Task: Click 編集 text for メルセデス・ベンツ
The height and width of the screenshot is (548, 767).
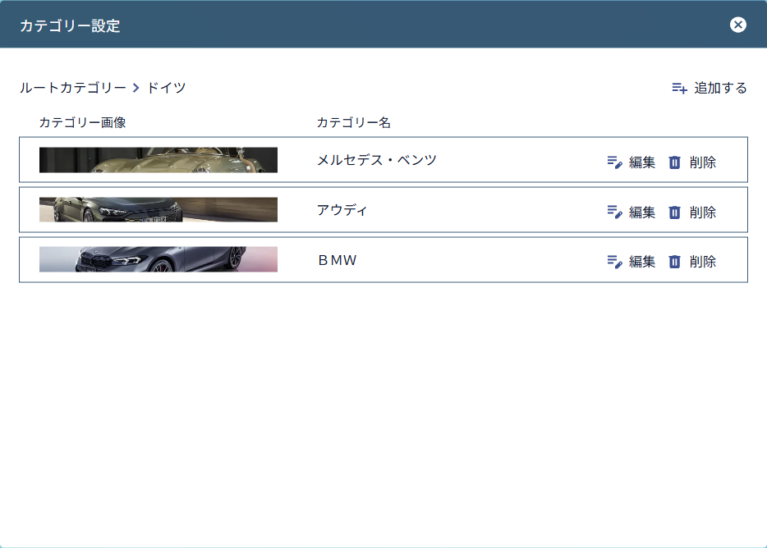Action: (642, 162)
